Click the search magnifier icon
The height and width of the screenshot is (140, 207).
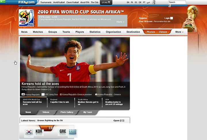170,6
